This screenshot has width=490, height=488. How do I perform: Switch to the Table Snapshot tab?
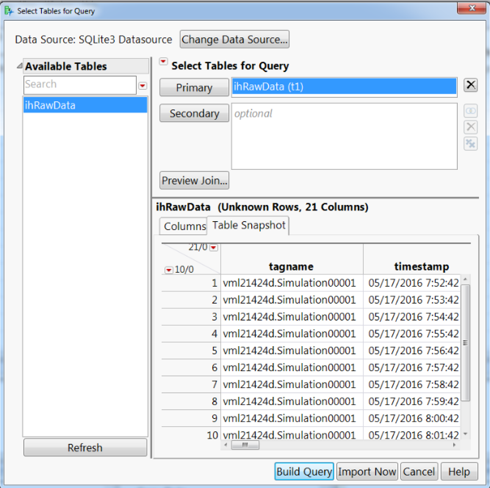tap(248, 225)
